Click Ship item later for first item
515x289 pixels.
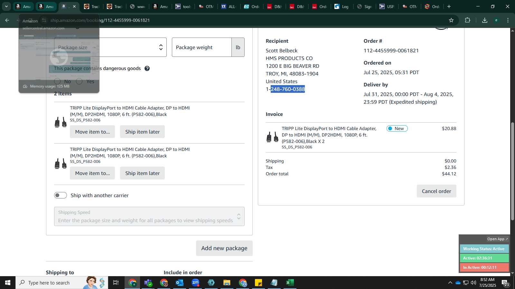[x=142, y=132]
